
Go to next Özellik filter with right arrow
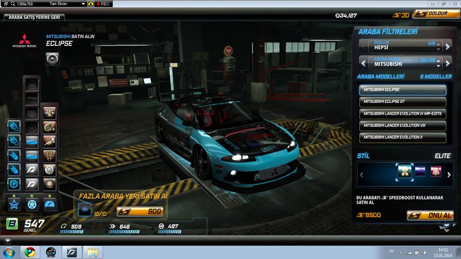(x=448, y=47)
